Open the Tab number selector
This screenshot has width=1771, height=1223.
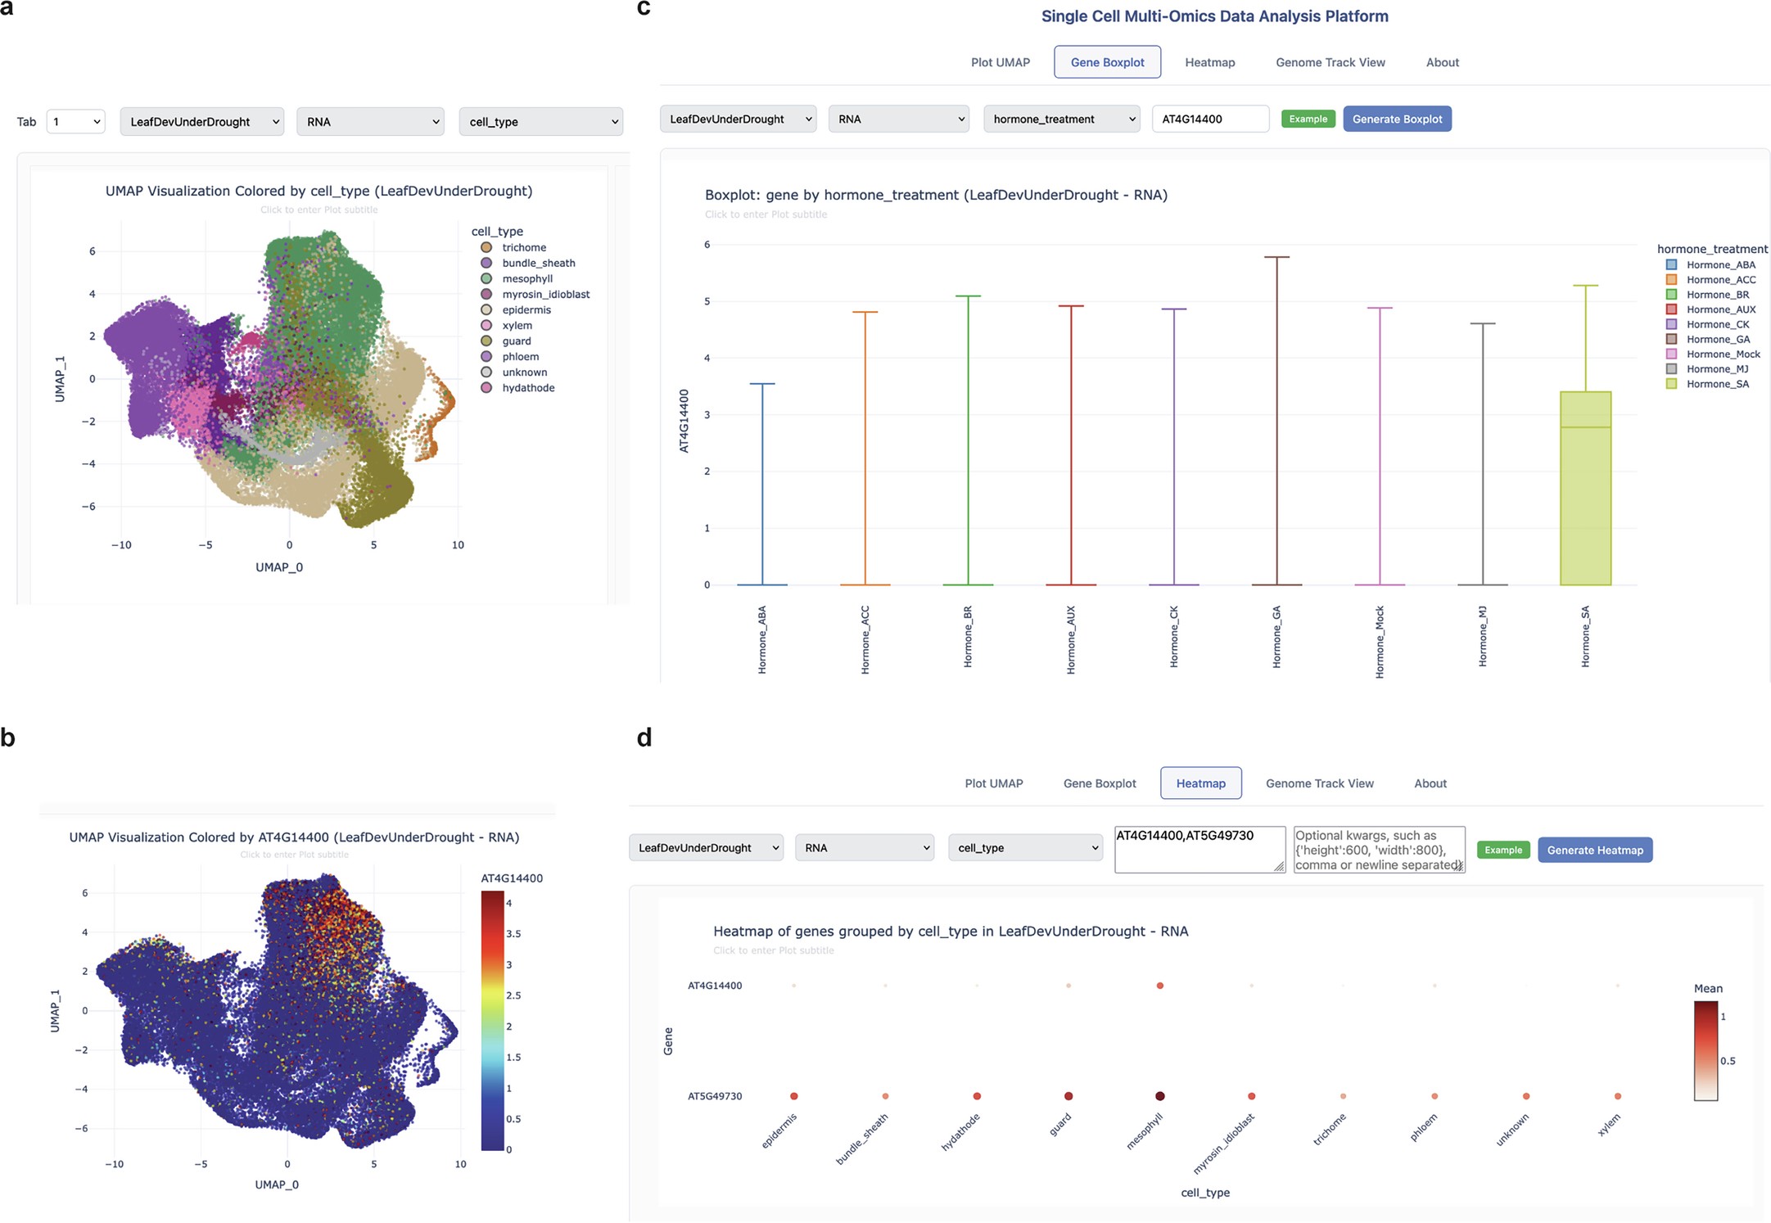tap(75, 121)
